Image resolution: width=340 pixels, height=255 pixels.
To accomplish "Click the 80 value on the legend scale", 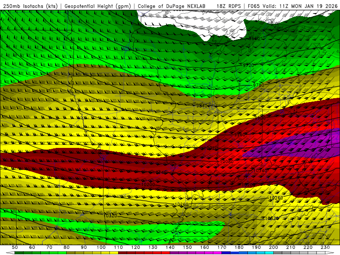I will [67, 247].
